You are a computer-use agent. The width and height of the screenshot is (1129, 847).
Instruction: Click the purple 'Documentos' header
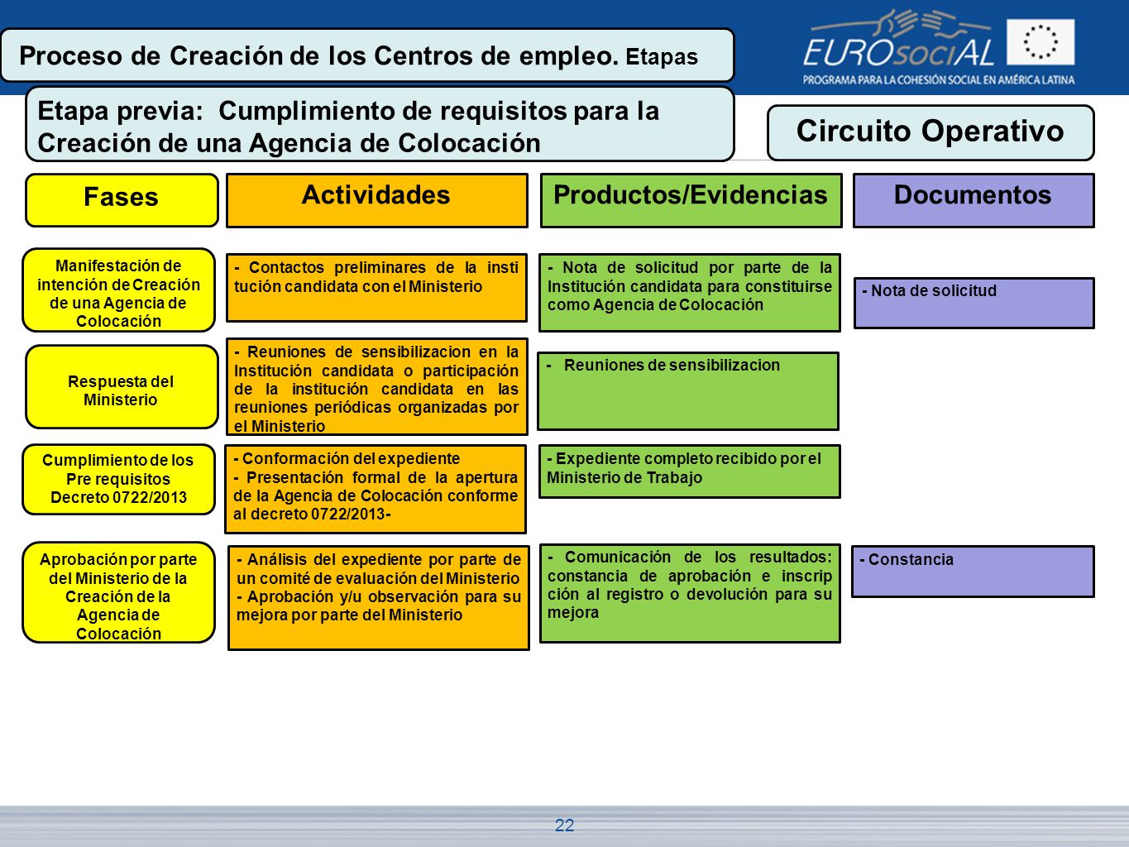(x=974, y=200)
